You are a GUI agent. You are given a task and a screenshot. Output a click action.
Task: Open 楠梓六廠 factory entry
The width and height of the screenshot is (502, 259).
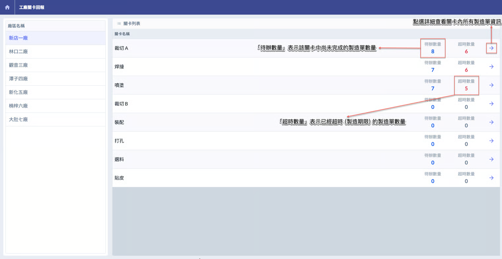tap(18, 106)
